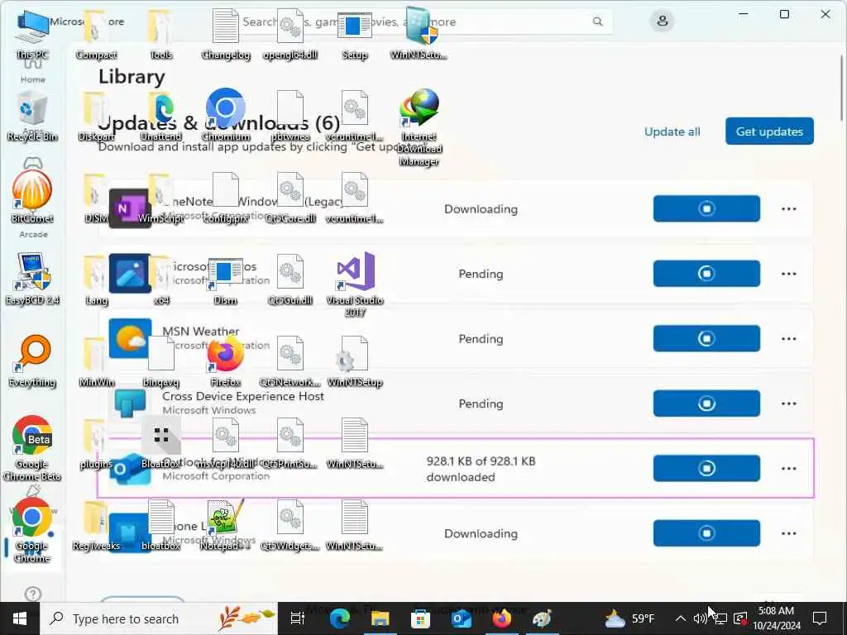The height and width of the screenshot is (635, 847).
Task: Stop the Cross Device Experience Host update
Action: click(706, 403)
